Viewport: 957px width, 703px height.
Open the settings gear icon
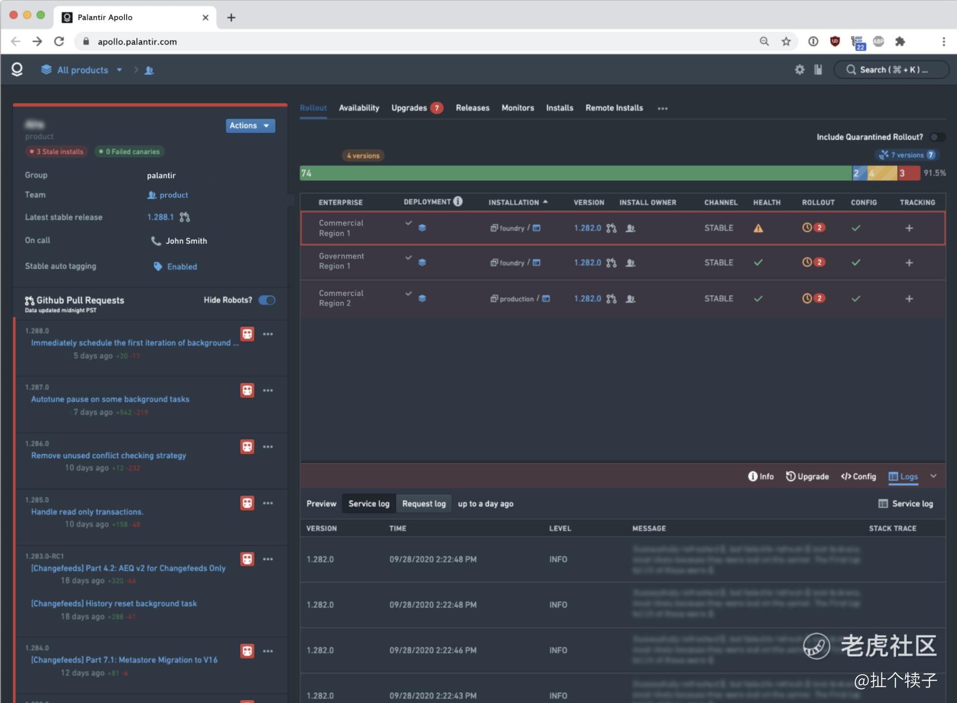pyautogui.click(x=799, y=70)
